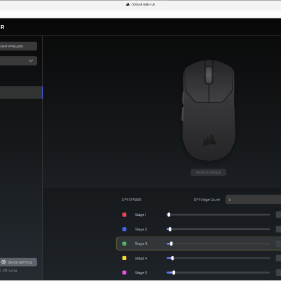
Task: Click the Stage 1 DPI slider handle
Action: coord(169,215)
